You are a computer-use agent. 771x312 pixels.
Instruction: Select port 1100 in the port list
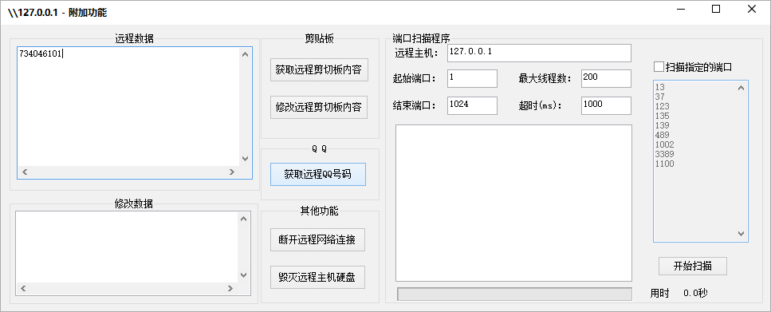pos(664,164)
